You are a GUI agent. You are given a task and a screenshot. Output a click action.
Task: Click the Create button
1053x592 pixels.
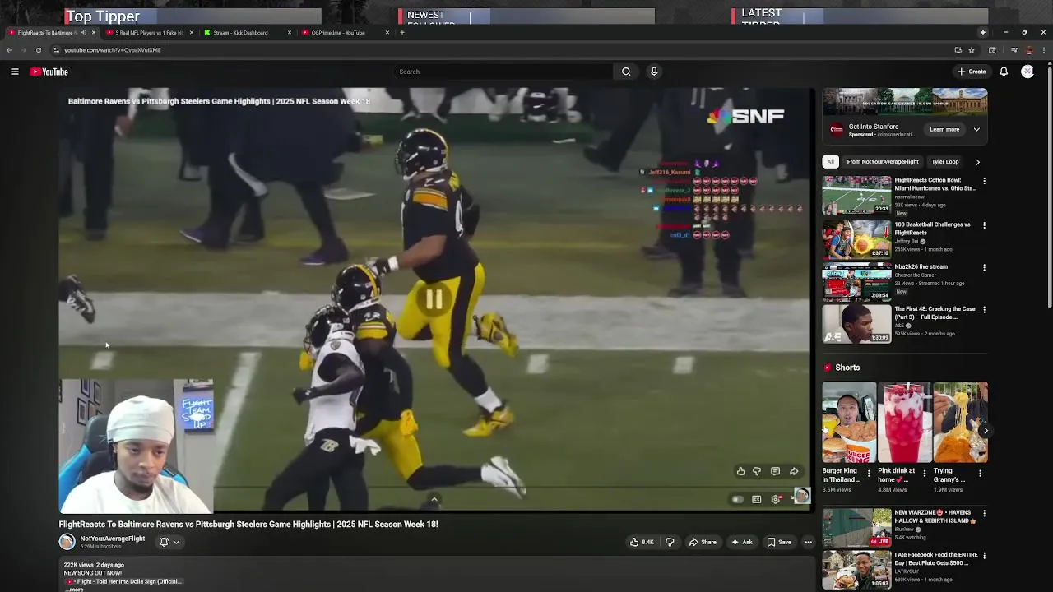coord(972,72)
